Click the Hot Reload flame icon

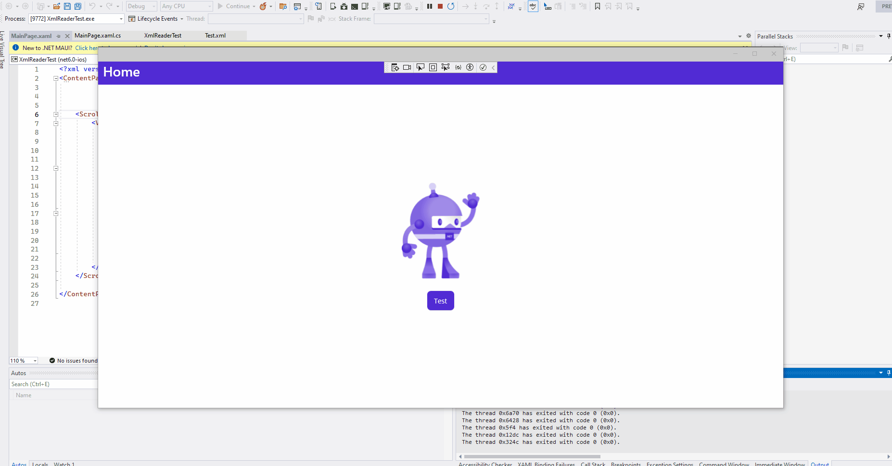tap(263, 6)
